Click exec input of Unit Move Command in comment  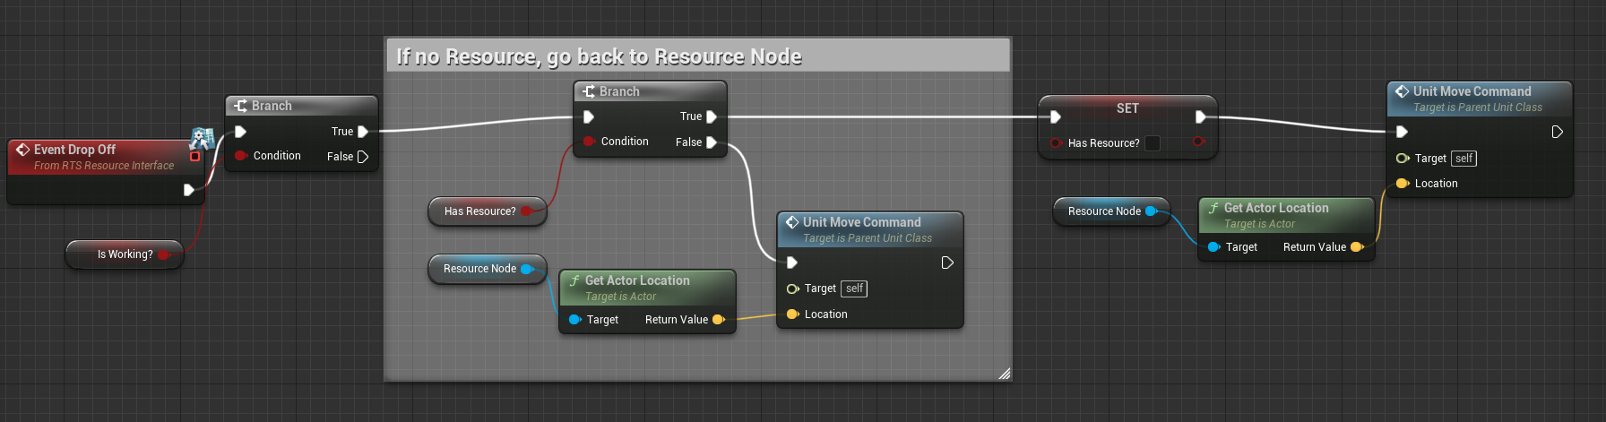(x=791, y=263)
